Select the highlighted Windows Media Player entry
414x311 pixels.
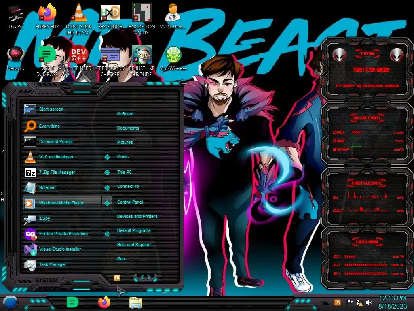point(62,203)
